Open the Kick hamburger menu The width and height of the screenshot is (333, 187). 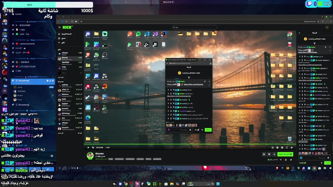point(59,27)
